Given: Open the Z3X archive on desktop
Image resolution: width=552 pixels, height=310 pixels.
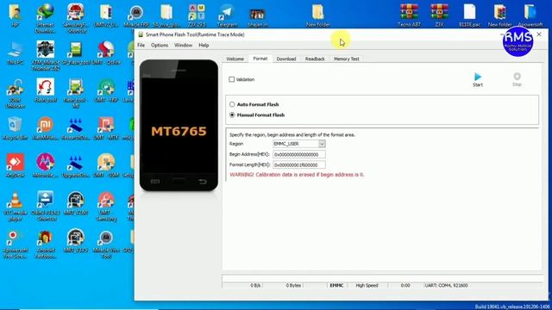Looking at the screenshot, I should (x=439, y=15).
